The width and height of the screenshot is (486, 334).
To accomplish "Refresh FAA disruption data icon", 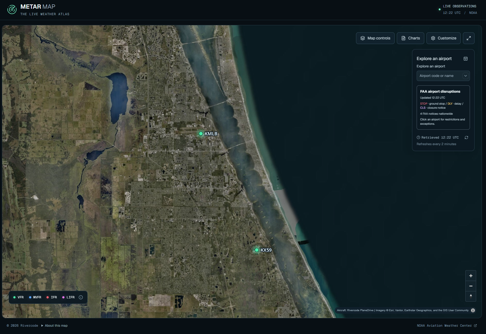I will click(466, 138).
